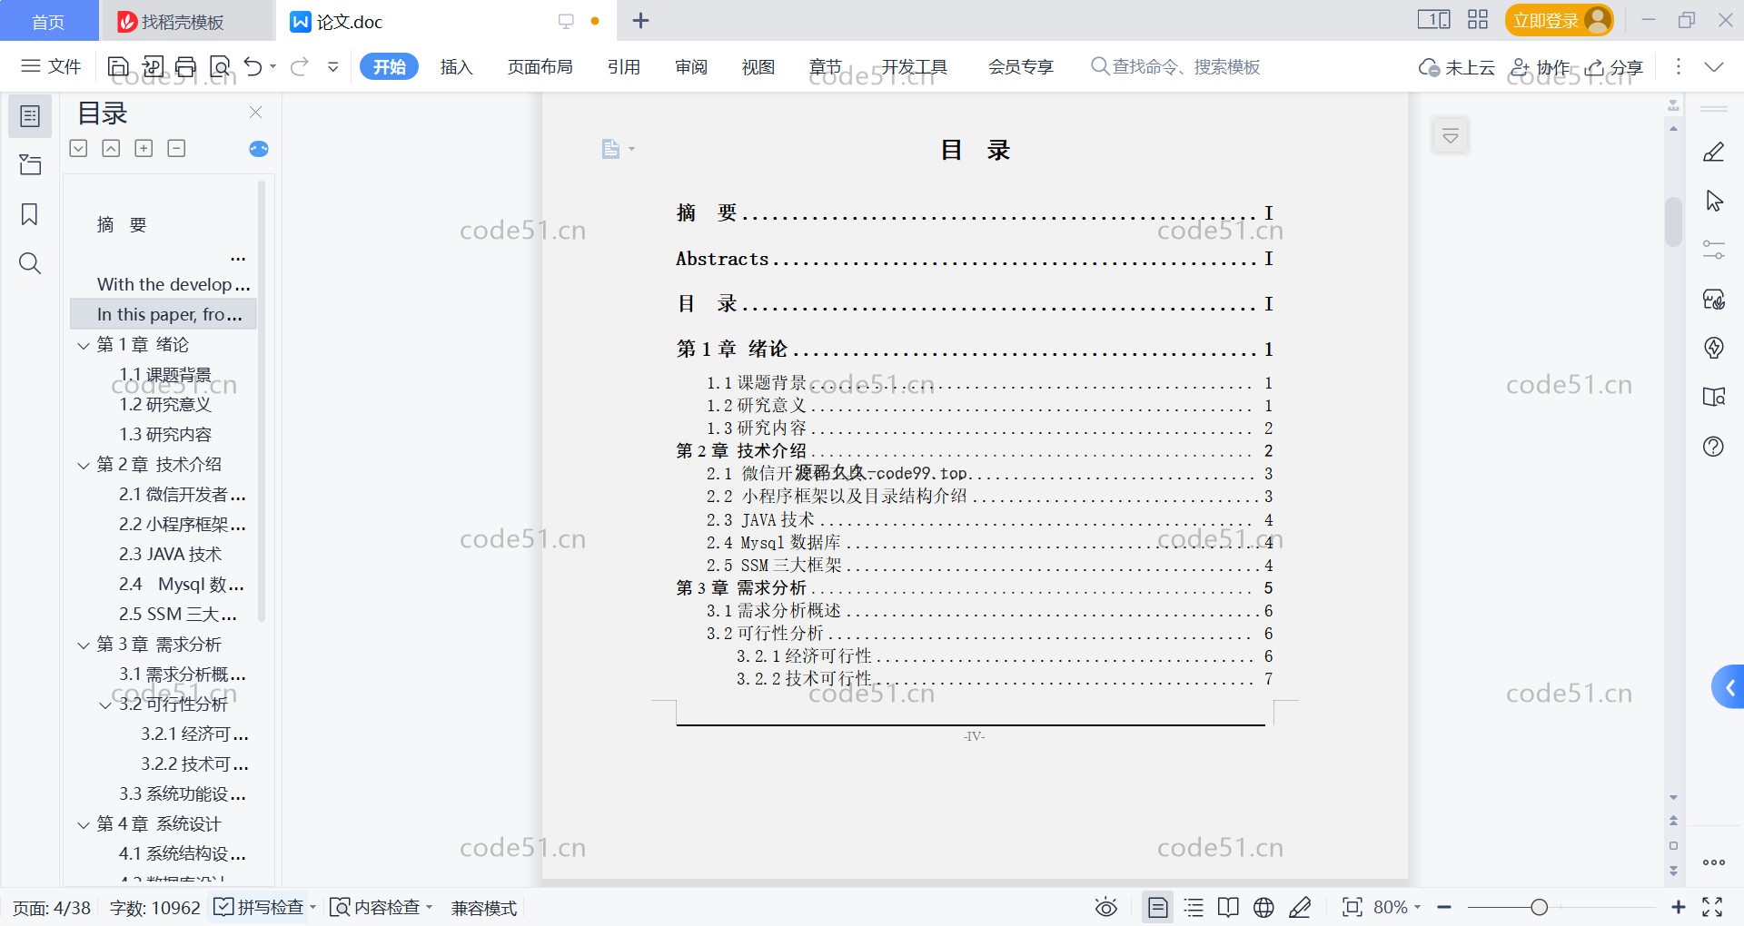Switch to the 插入 tab
The width and height of the screenshot is (1744, 926).
[456, 66]
